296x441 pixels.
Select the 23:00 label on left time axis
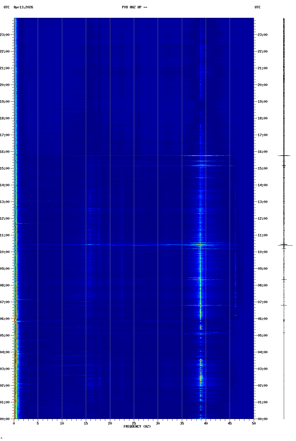click(5, 35)
